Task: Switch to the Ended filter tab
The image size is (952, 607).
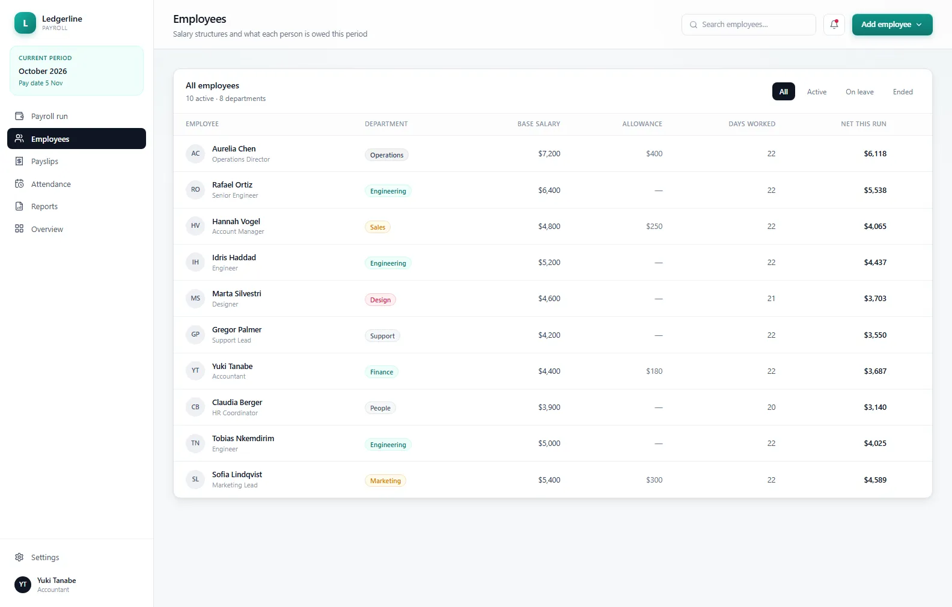Action: coord(903,91)
